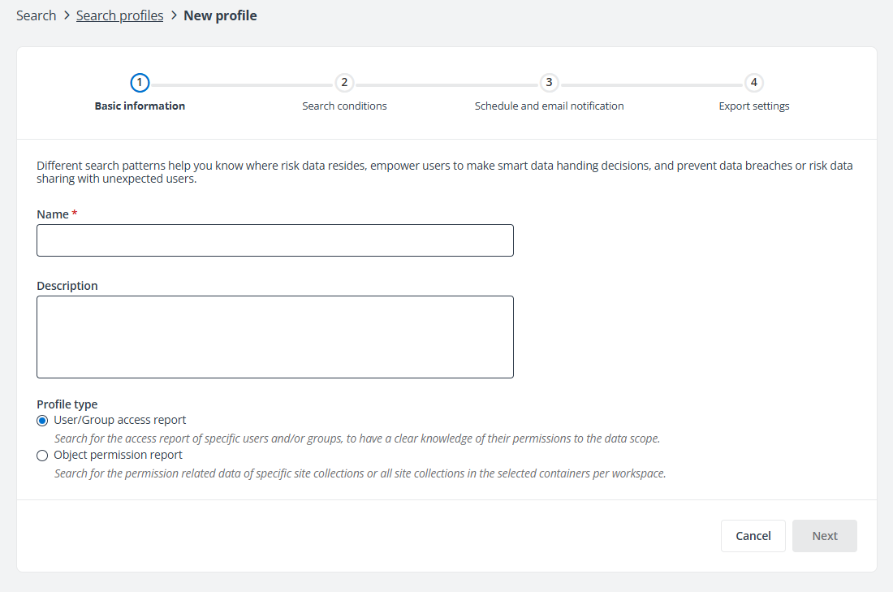This screenshot has height=592, width=893.
Task: Jump to the Search conditions step
Action: pyautogui.click(x=344, y=106)
